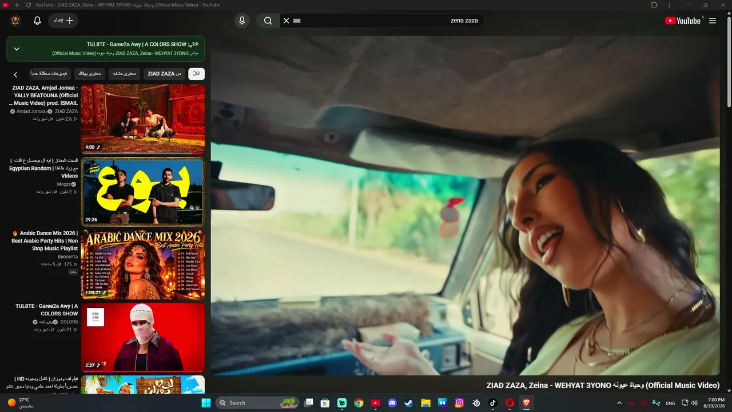
Task: Show hidden system tray icons
Action: (619, 403)
